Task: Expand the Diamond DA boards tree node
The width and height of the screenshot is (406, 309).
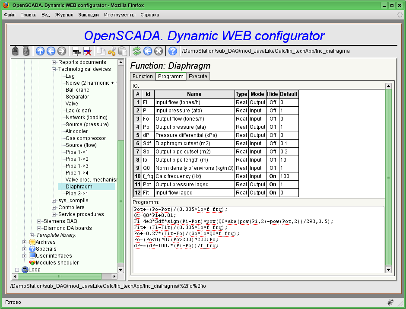Action: coord(39,228)
